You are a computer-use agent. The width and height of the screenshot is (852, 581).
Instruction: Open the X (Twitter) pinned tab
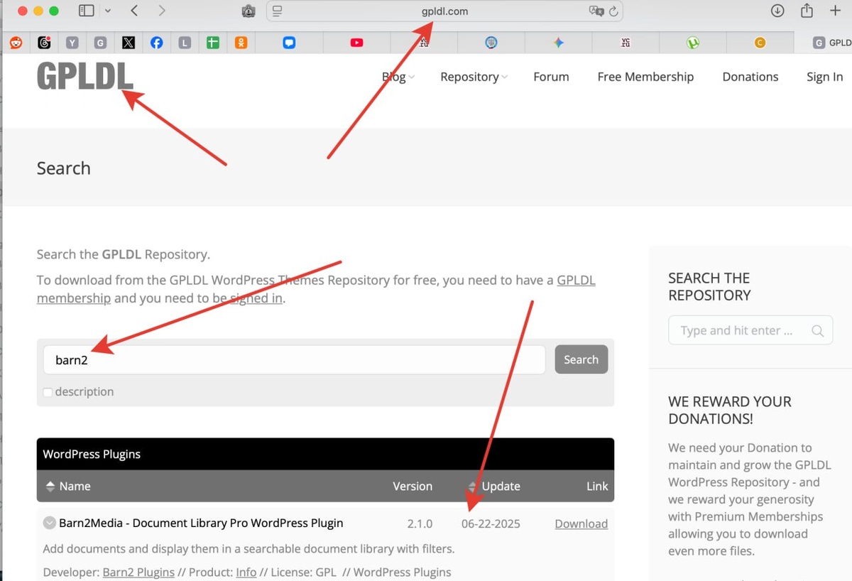[x=129, y=43]
